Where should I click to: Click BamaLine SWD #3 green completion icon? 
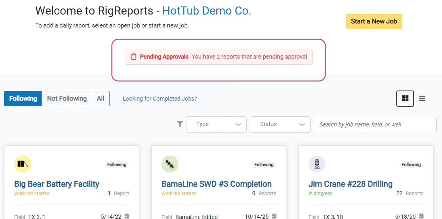pyautogui.click(x=170, y=164)
